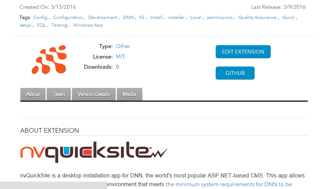
Task: Open the SQL tag link
Action: pos(41,25)
